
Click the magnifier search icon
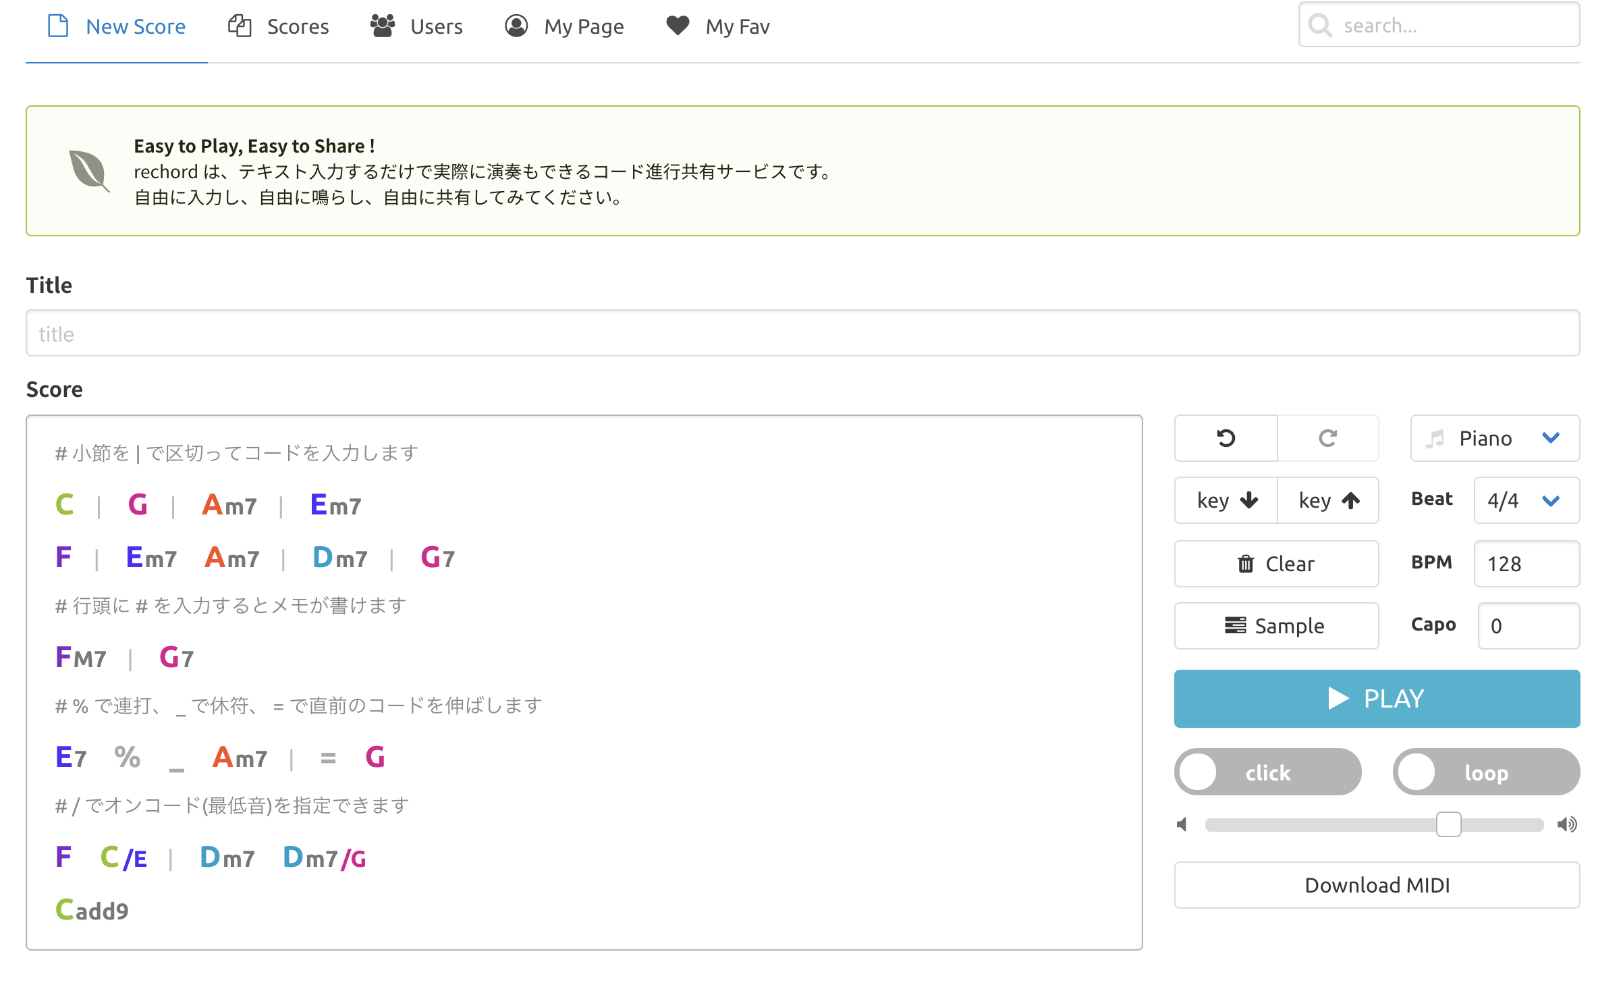pos(1320,26)
